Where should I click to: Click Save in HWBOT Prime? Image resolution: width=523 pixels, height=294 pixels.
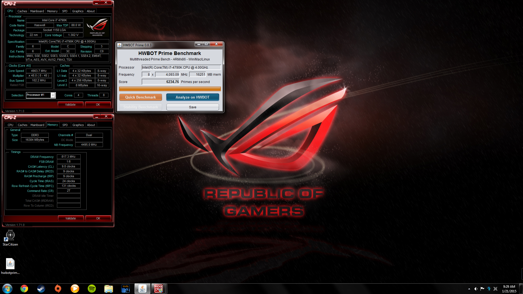pos(193,107)
